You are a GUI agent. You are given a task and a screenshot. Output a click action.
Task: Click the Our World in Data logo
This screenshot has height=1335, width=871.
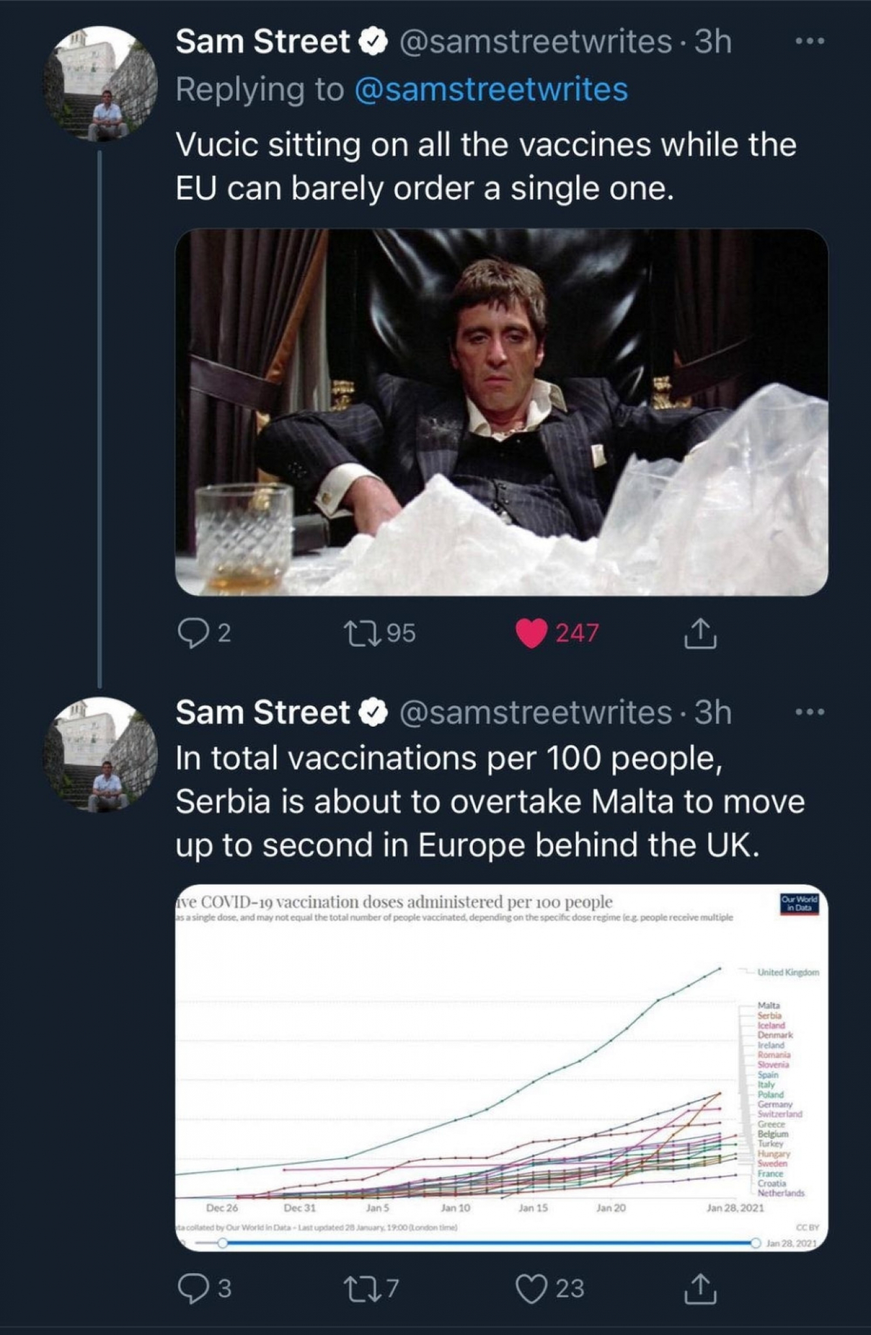click(x=799, y=903)
